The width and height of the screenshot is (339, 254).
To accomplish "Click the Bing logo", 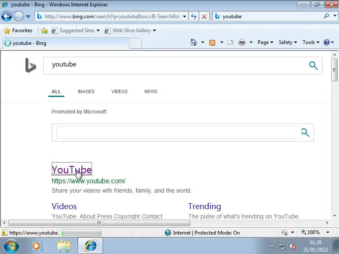I will click(31, 65).
